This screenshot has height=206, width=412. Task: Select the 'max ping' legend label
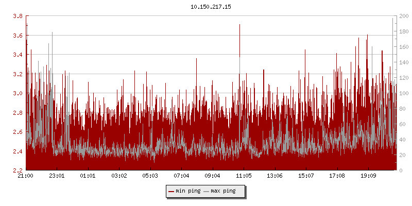(x=223, y=191)
